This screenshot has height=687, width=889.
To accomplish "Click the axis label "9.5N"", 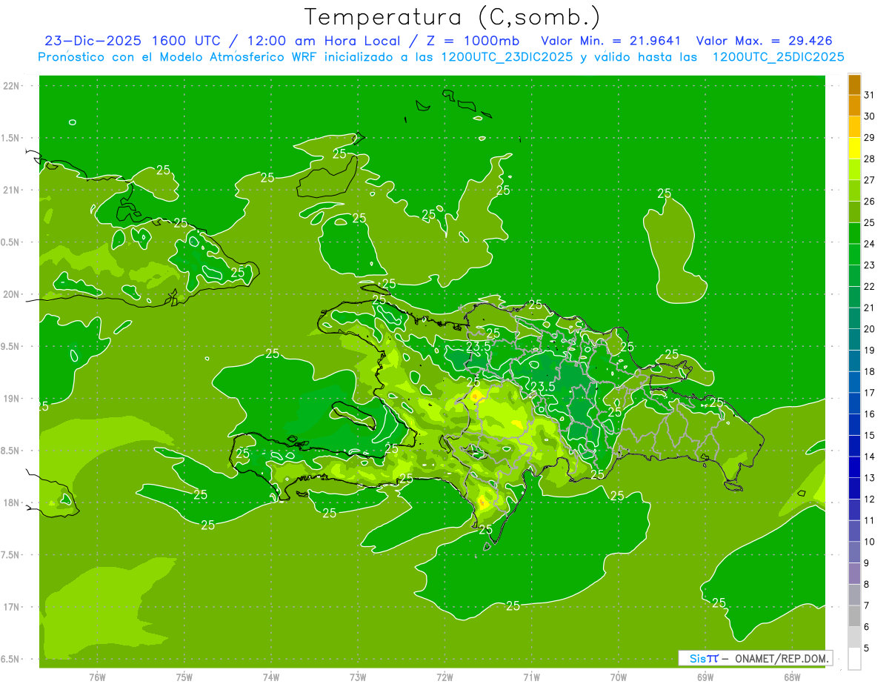I will [11, 346].
